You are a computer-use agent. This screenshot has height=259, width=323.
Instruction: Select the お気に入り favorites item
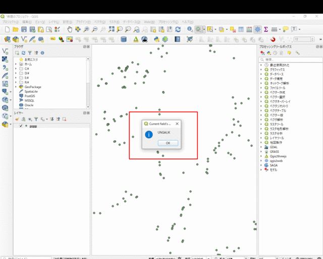point(31,60)
